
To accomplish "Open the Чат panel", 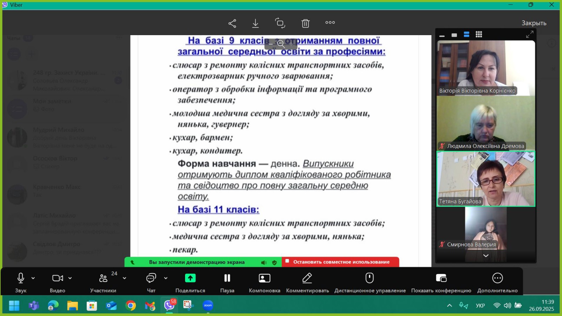I will pyautogui.click(x=151, y=282).
